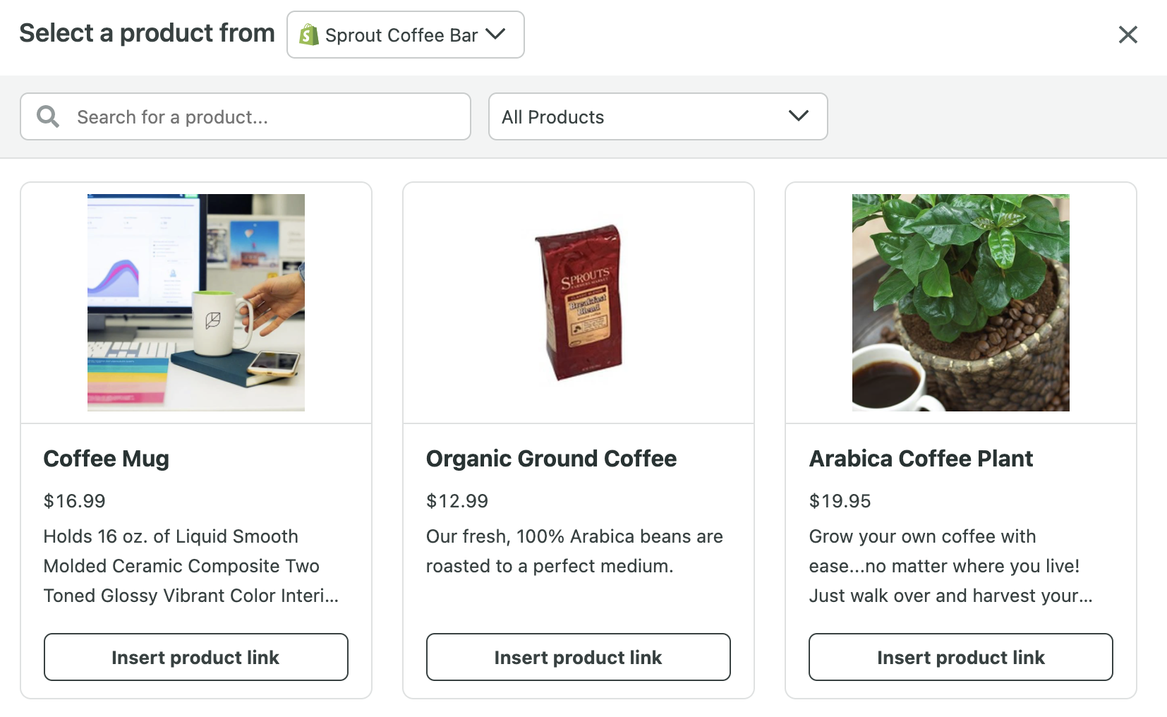The width and height of the screenshot is (1167, 717).
Task: Click the search magnifying glass icon
Action: [47, 116]
